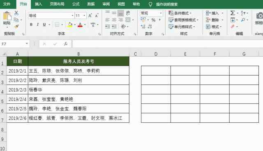This screenshot has height=151, width=263.
Task: Open 单元格样式 cell styles menu
Action: click(182, 27)
